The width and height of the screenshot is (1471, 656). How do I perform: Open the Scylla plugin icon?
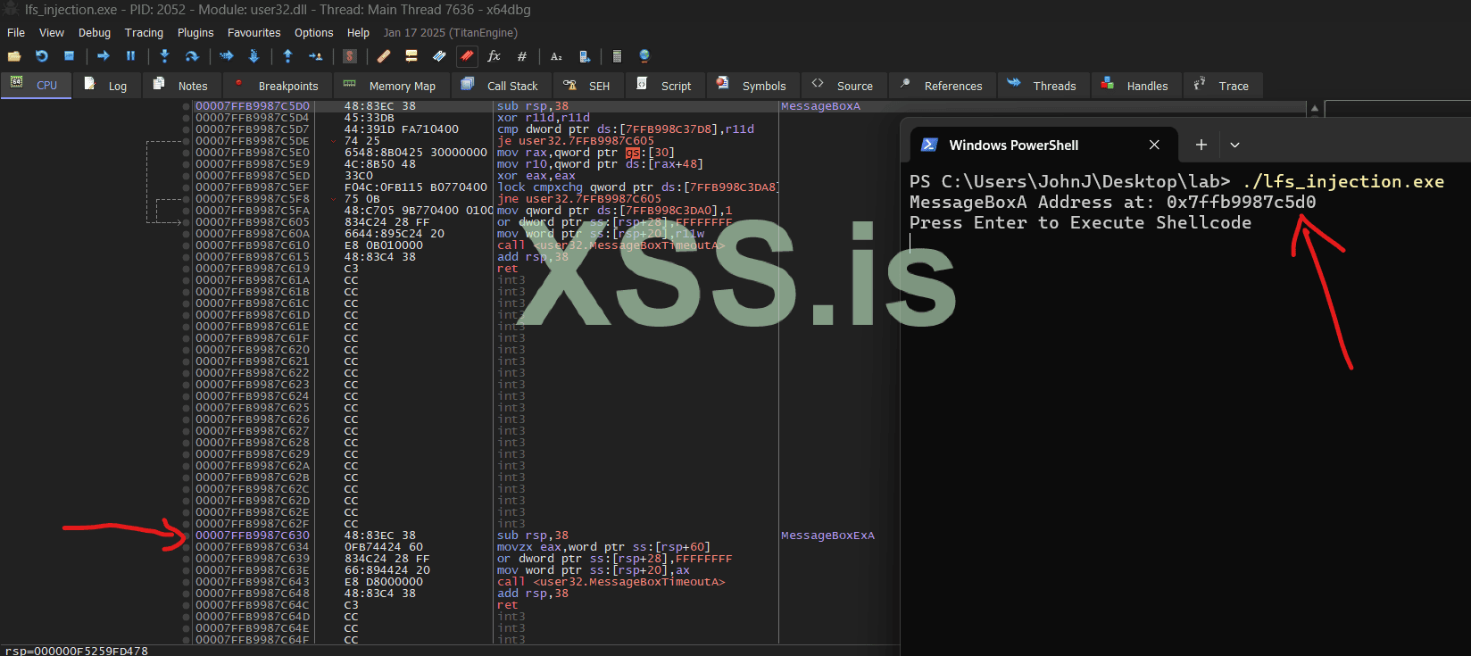point(350,56)
